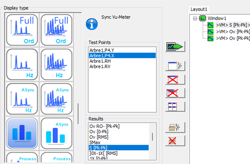Image resolution: width=250 pixels, height=164 pixels.
Task: Select the Full Ord waterfall spectrum display
Action: pos(56,30)
